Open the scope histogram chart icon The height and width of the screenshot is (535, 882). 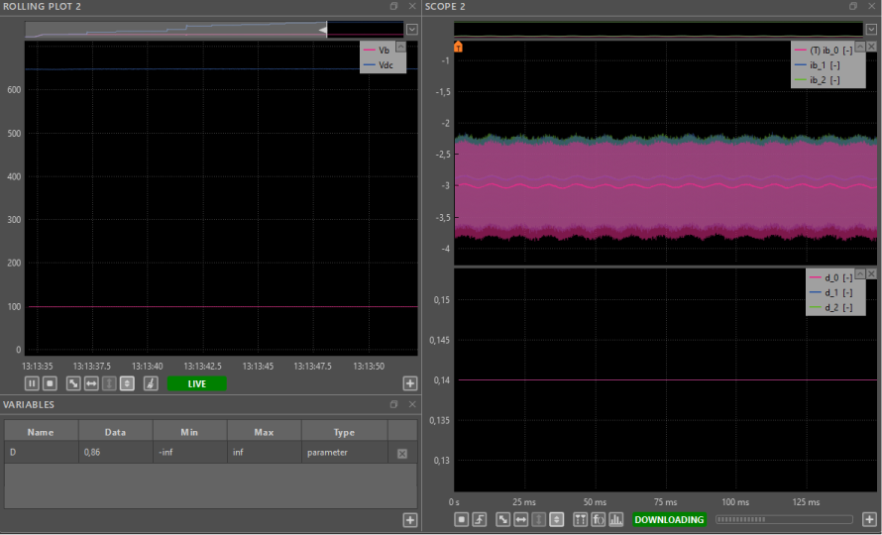point(616,519)
